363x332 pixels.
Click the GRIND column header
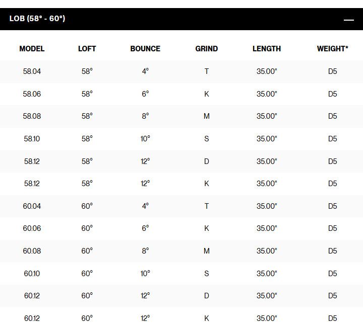click(206, 49)
